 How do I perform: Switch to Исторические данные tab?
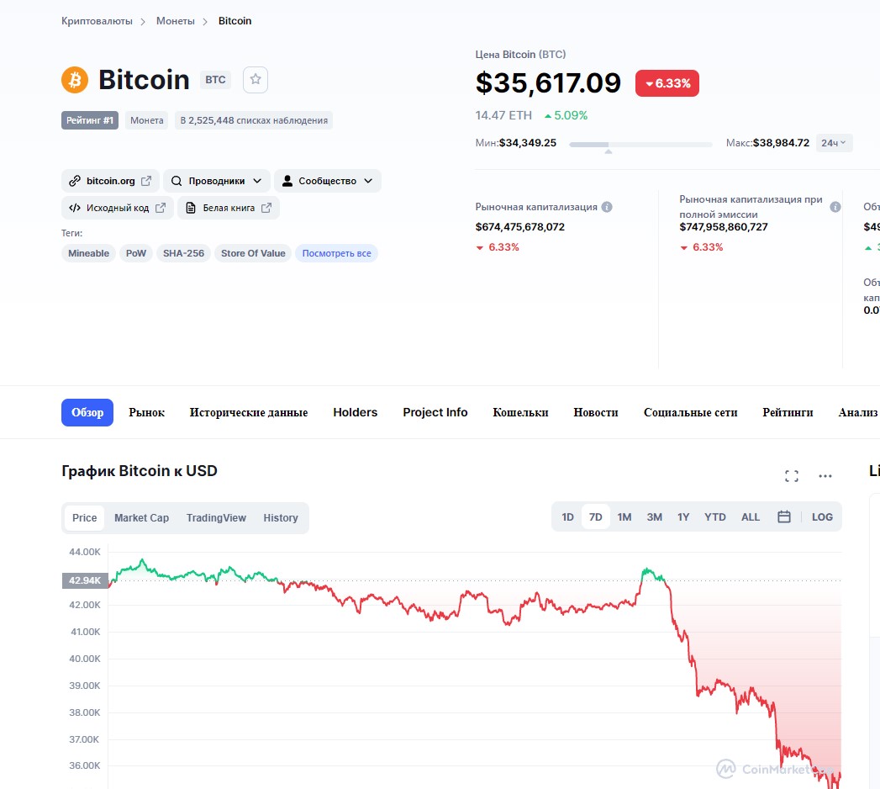tap(249, 412)
